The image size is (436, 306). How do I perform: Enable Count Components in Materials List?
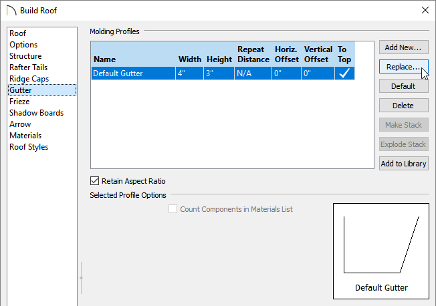(x=173, y=209)
